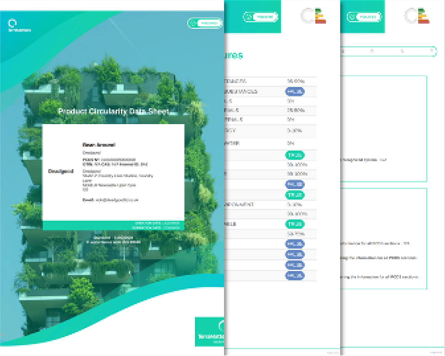Image resolution: width=445 pixels, height=356 pixels.
Task: Click the energy rating icon on the middle page
Action: 315,16
